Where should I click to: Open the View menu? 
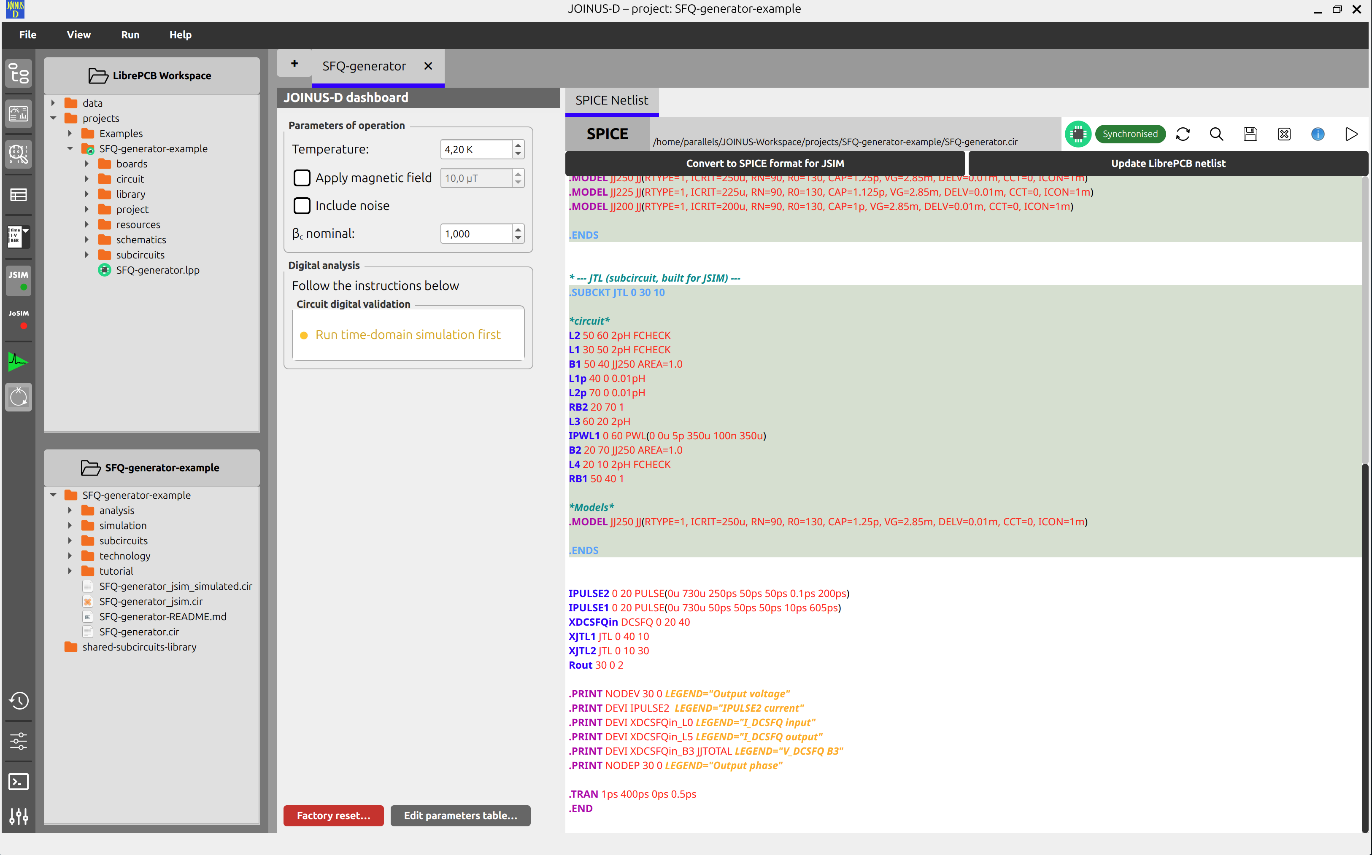tap(78, 35)
